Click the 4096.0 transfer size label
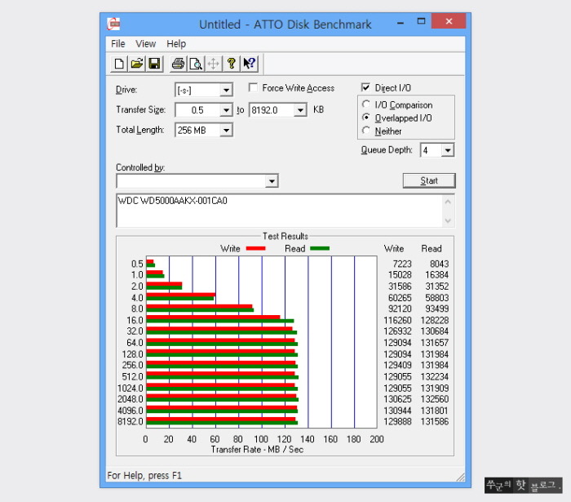This screenshot has height=502, width=571. 130,411
